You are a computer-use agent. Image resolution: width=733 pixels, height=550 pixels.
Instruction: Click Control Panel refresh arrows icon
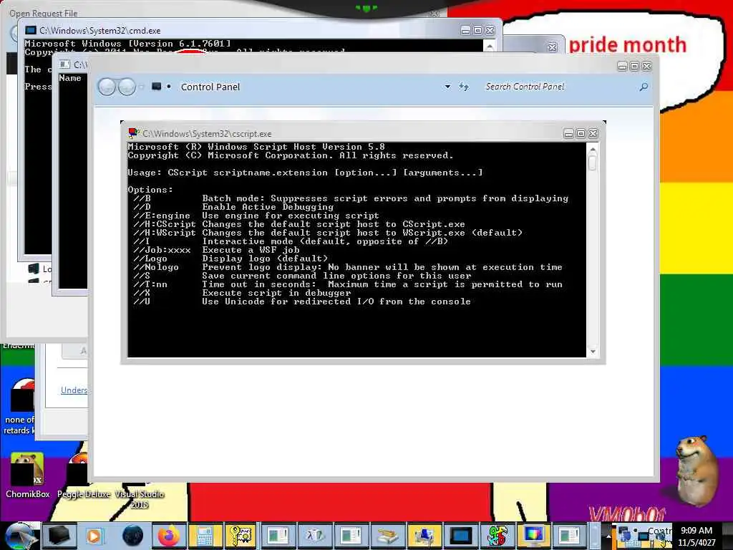[x=463, y=87]
